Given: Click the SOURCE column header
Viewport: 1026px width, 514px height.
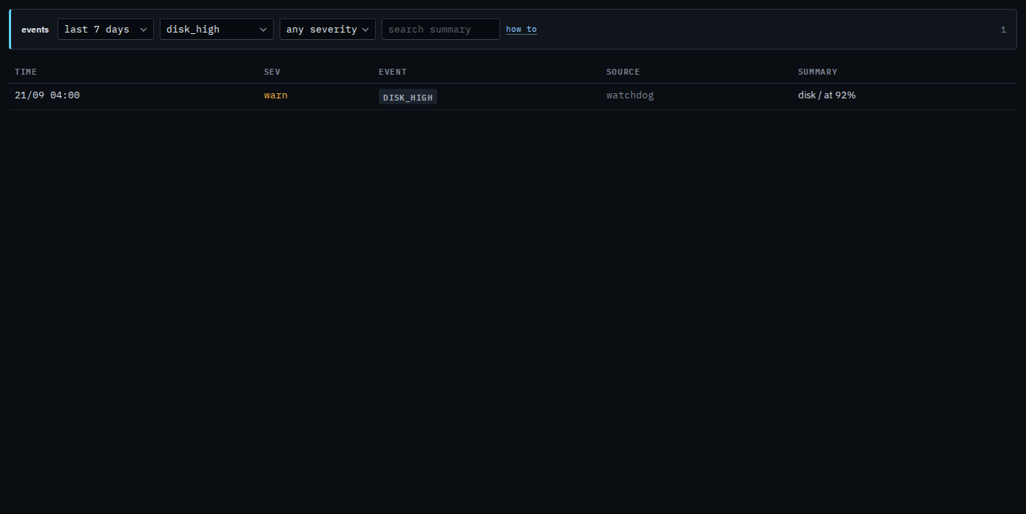Looking at the screenshot, I should click(x=623, y=72).
